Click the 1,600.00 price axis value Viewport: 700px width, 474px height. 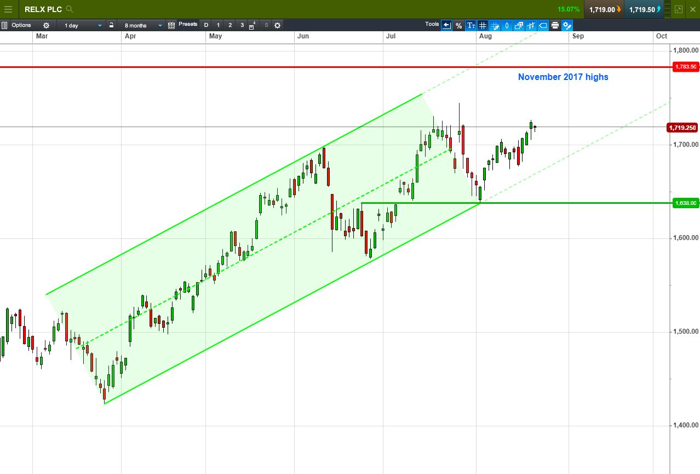click(686, 238)
